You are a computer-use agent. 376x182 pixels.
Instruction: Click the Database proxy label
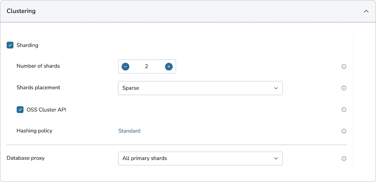coord(26,158)
